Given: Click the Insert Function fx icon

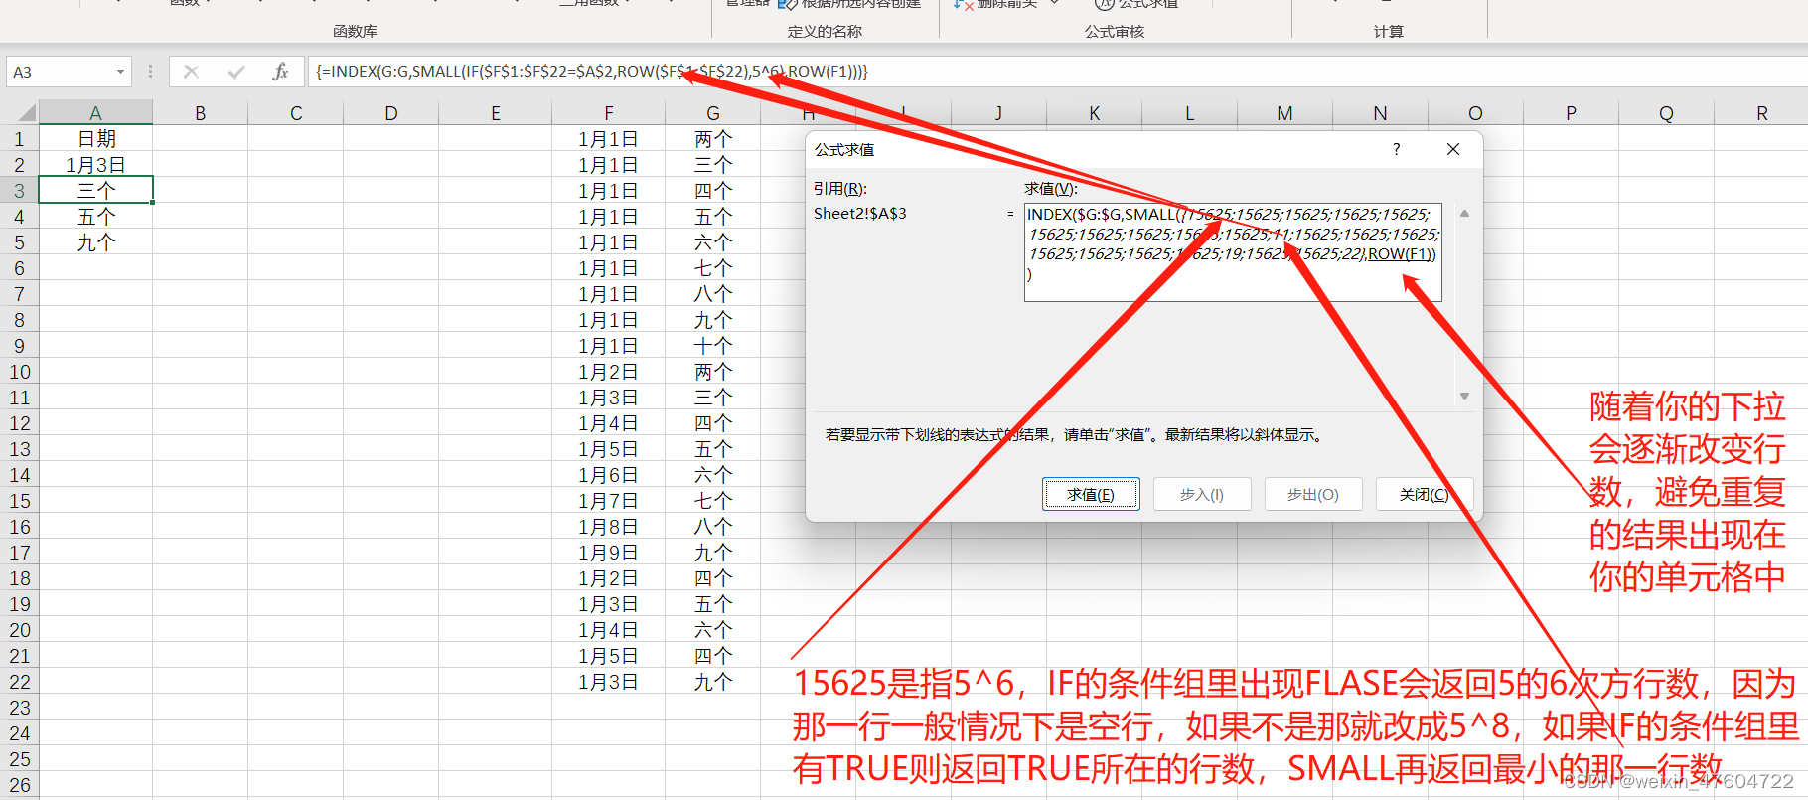Looking at the screenshot, I should (280, 72).
